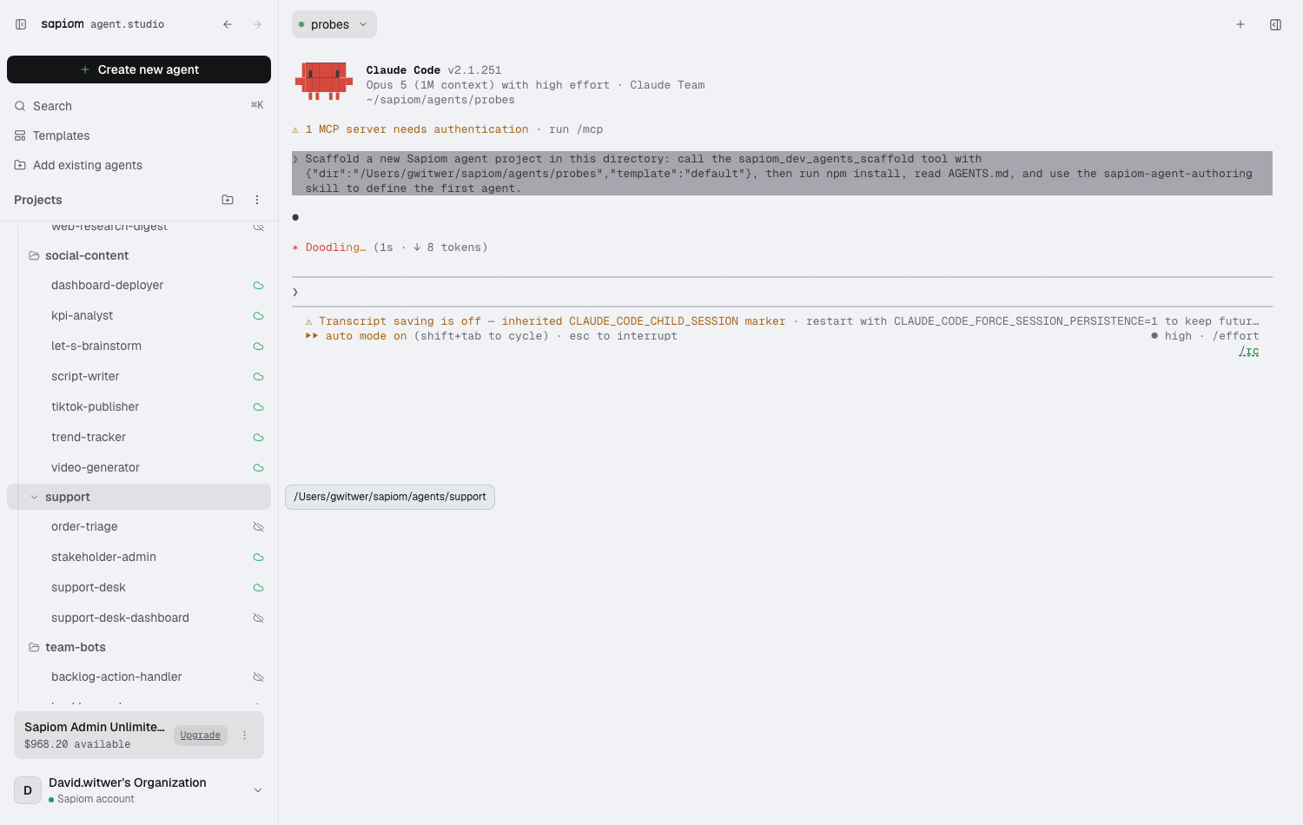Add a new tab with plus icon
1303x825 pixels.
coord(1240,24)
